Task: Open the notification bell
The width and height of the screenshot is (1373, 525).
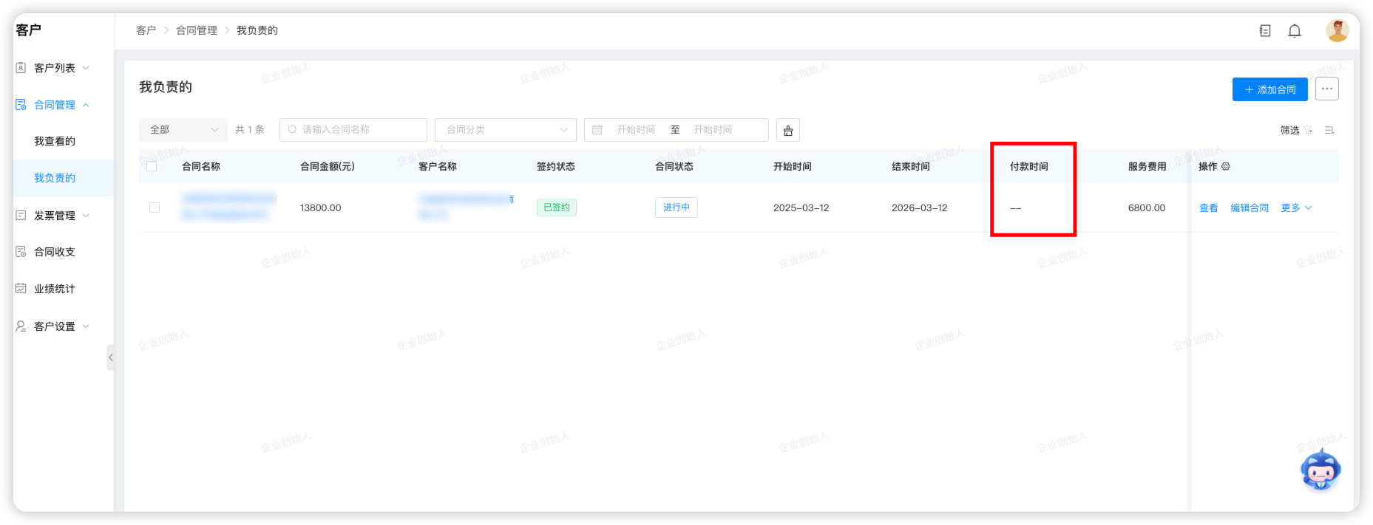Action: (1295, 31)
